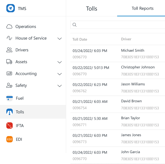Click toll number 0096762
The height and width of the screenshot is (164, 165).
tap(80, 91)
